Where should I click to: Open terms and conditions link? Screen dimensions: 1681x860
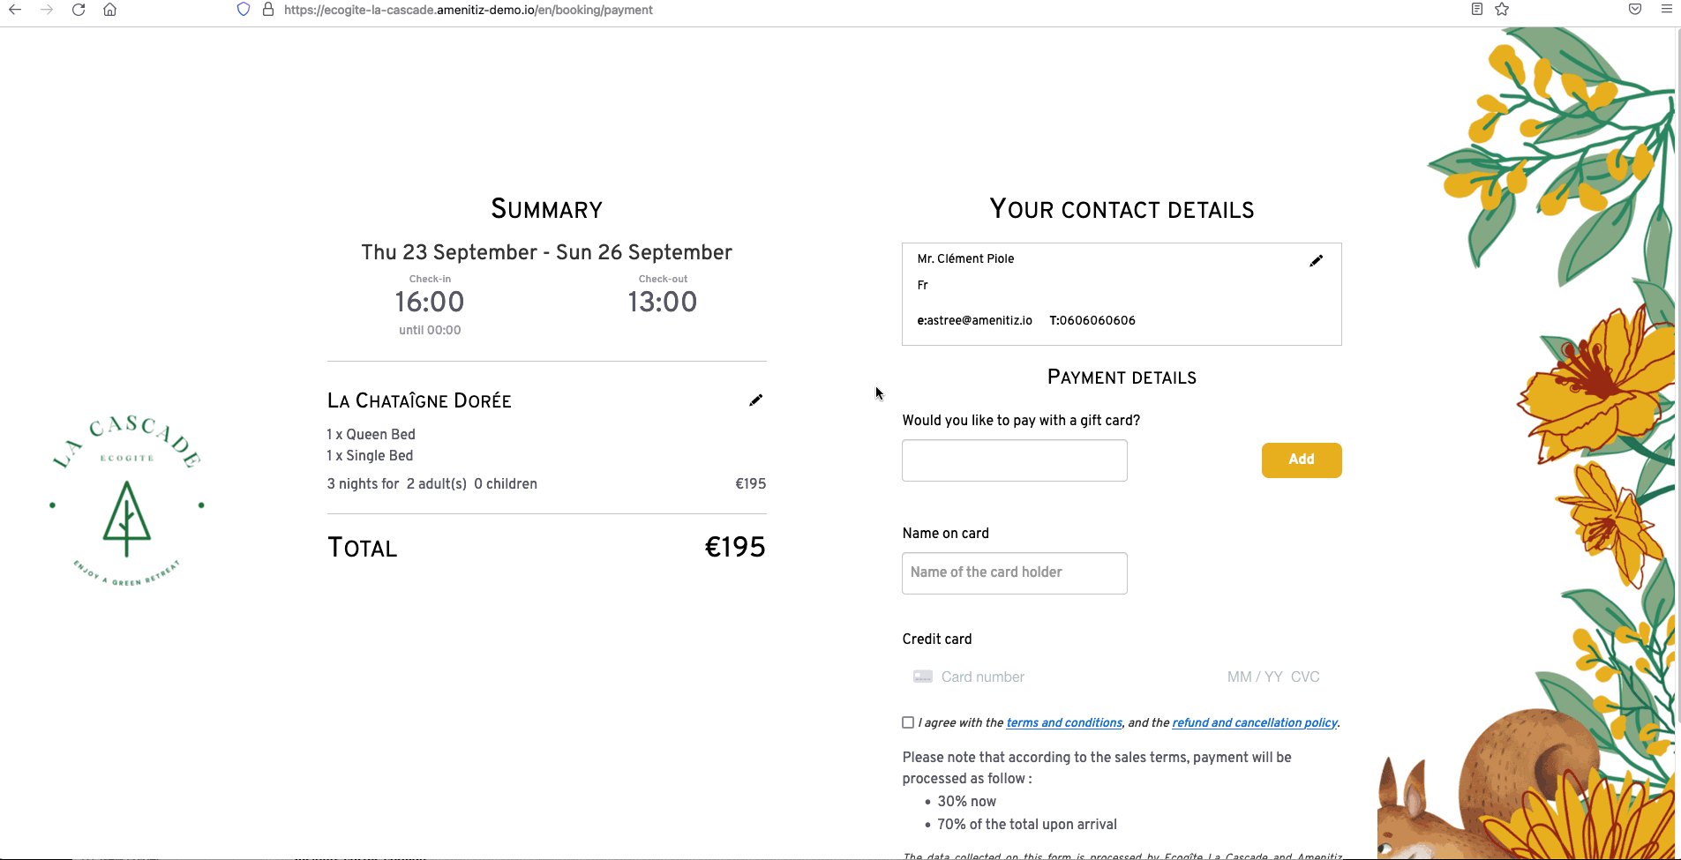coord(1064,722)
